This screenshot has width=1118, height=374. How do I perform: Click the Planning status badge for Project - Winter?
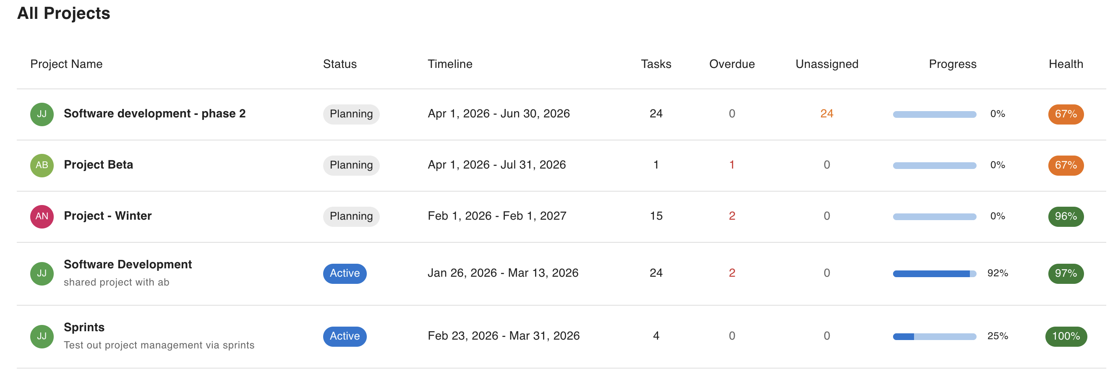[x=351, y=216]
